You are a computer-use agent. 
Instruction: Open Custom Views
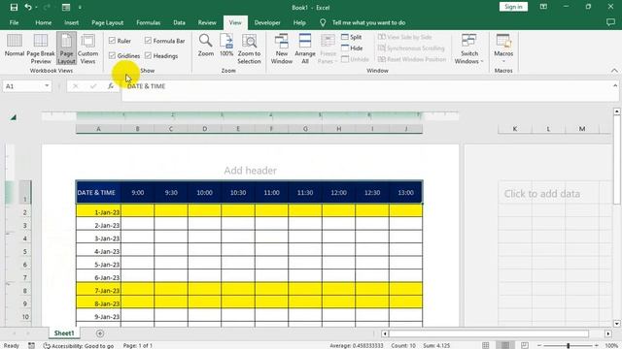point(87,48)
